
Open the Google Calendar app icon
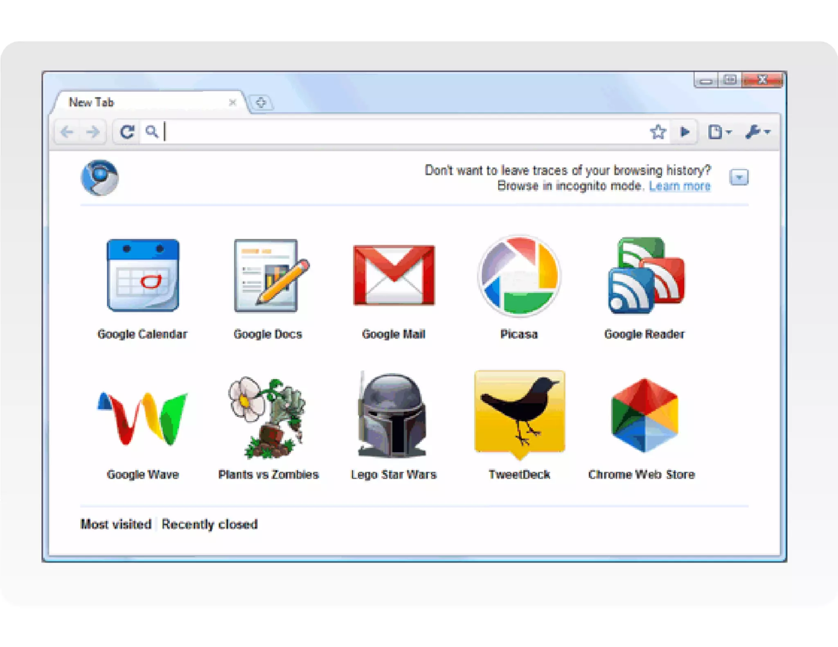pyautogui.click(x=143, y=275)
